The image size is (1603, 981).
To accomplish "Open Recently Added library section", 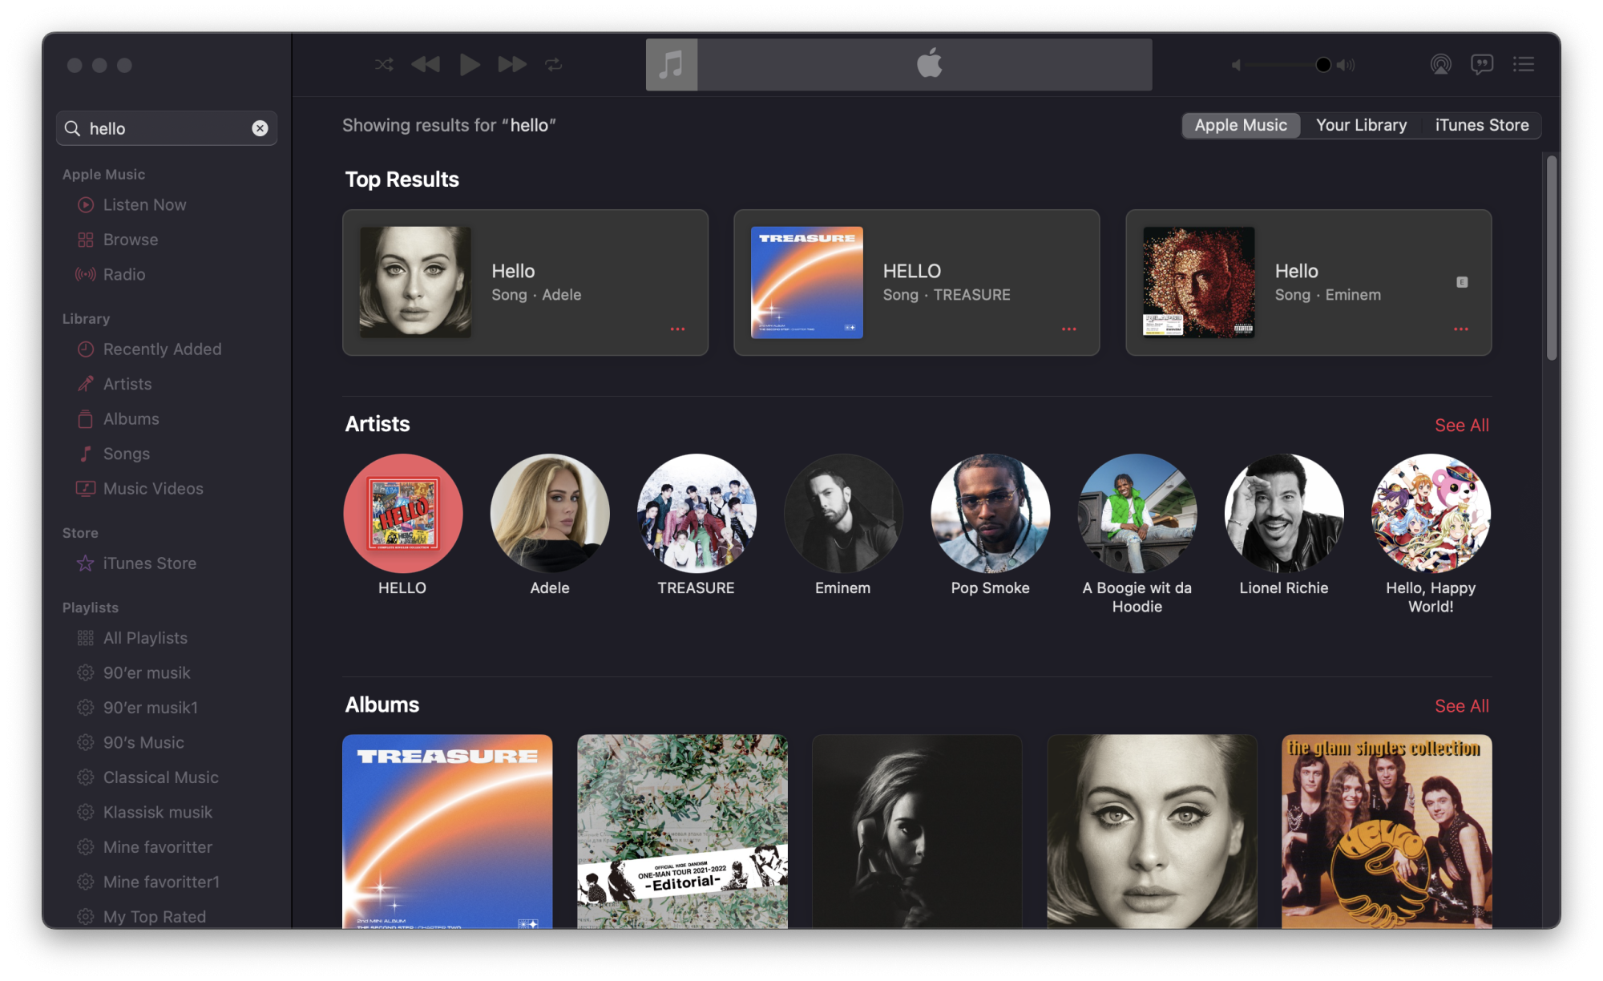I will point(162,349).
